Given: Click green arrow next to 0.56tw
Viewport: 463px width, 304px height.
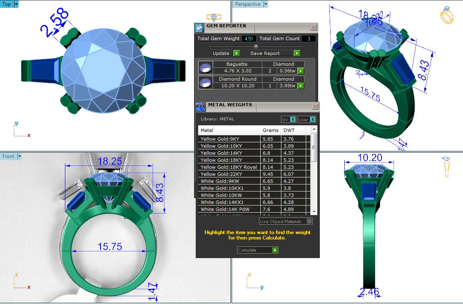Looking at the screenshot, I should click(x=301, y=71).
